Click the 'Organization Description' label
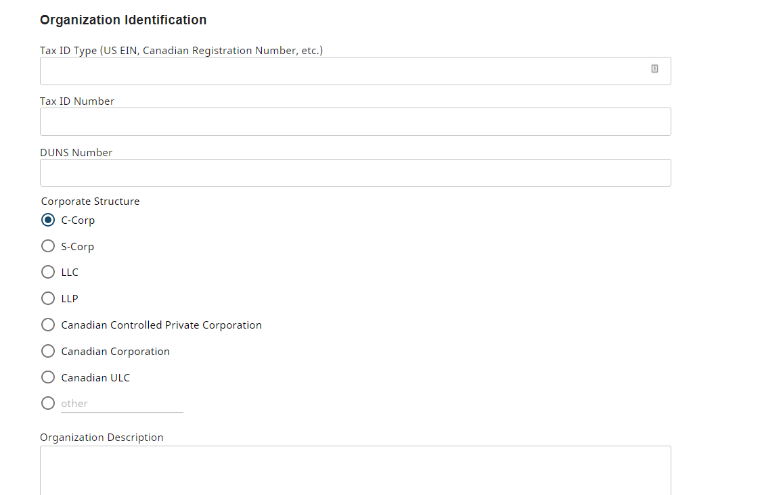 [102, 438]
